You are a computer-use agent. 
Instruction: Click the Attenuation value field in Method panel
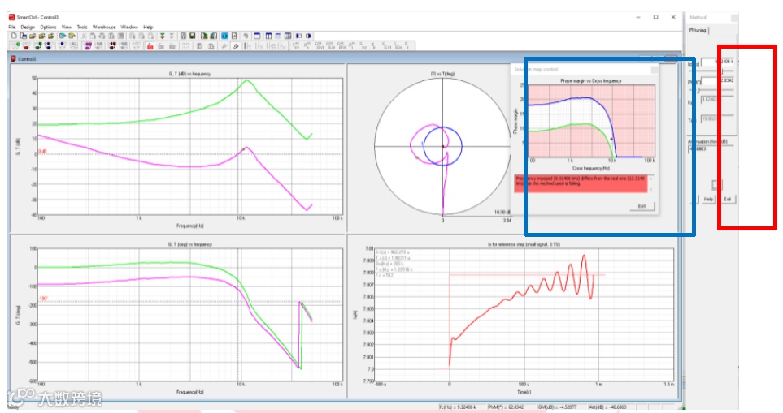[x=711, y=149]
